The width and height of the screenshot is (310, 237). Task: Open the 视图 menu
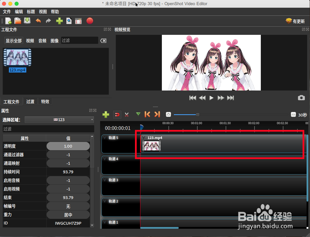[43, 12]
